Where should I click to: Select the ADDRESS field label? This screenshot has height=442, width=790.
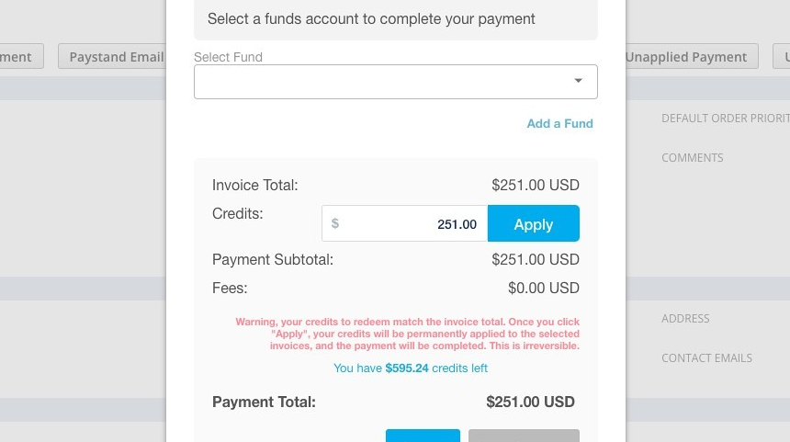click(685, 319)
